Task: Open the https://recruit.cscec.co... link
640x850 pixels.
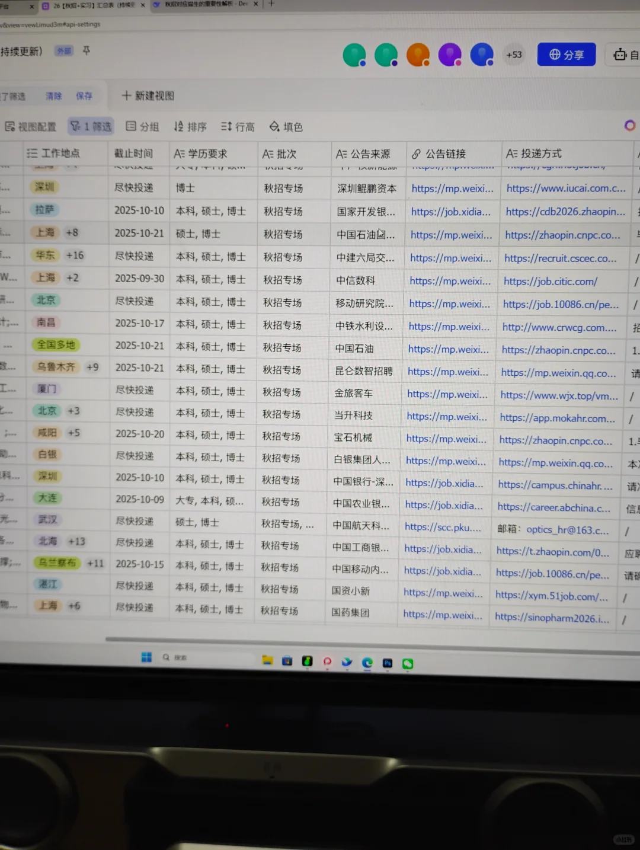Action: (561, 258)
